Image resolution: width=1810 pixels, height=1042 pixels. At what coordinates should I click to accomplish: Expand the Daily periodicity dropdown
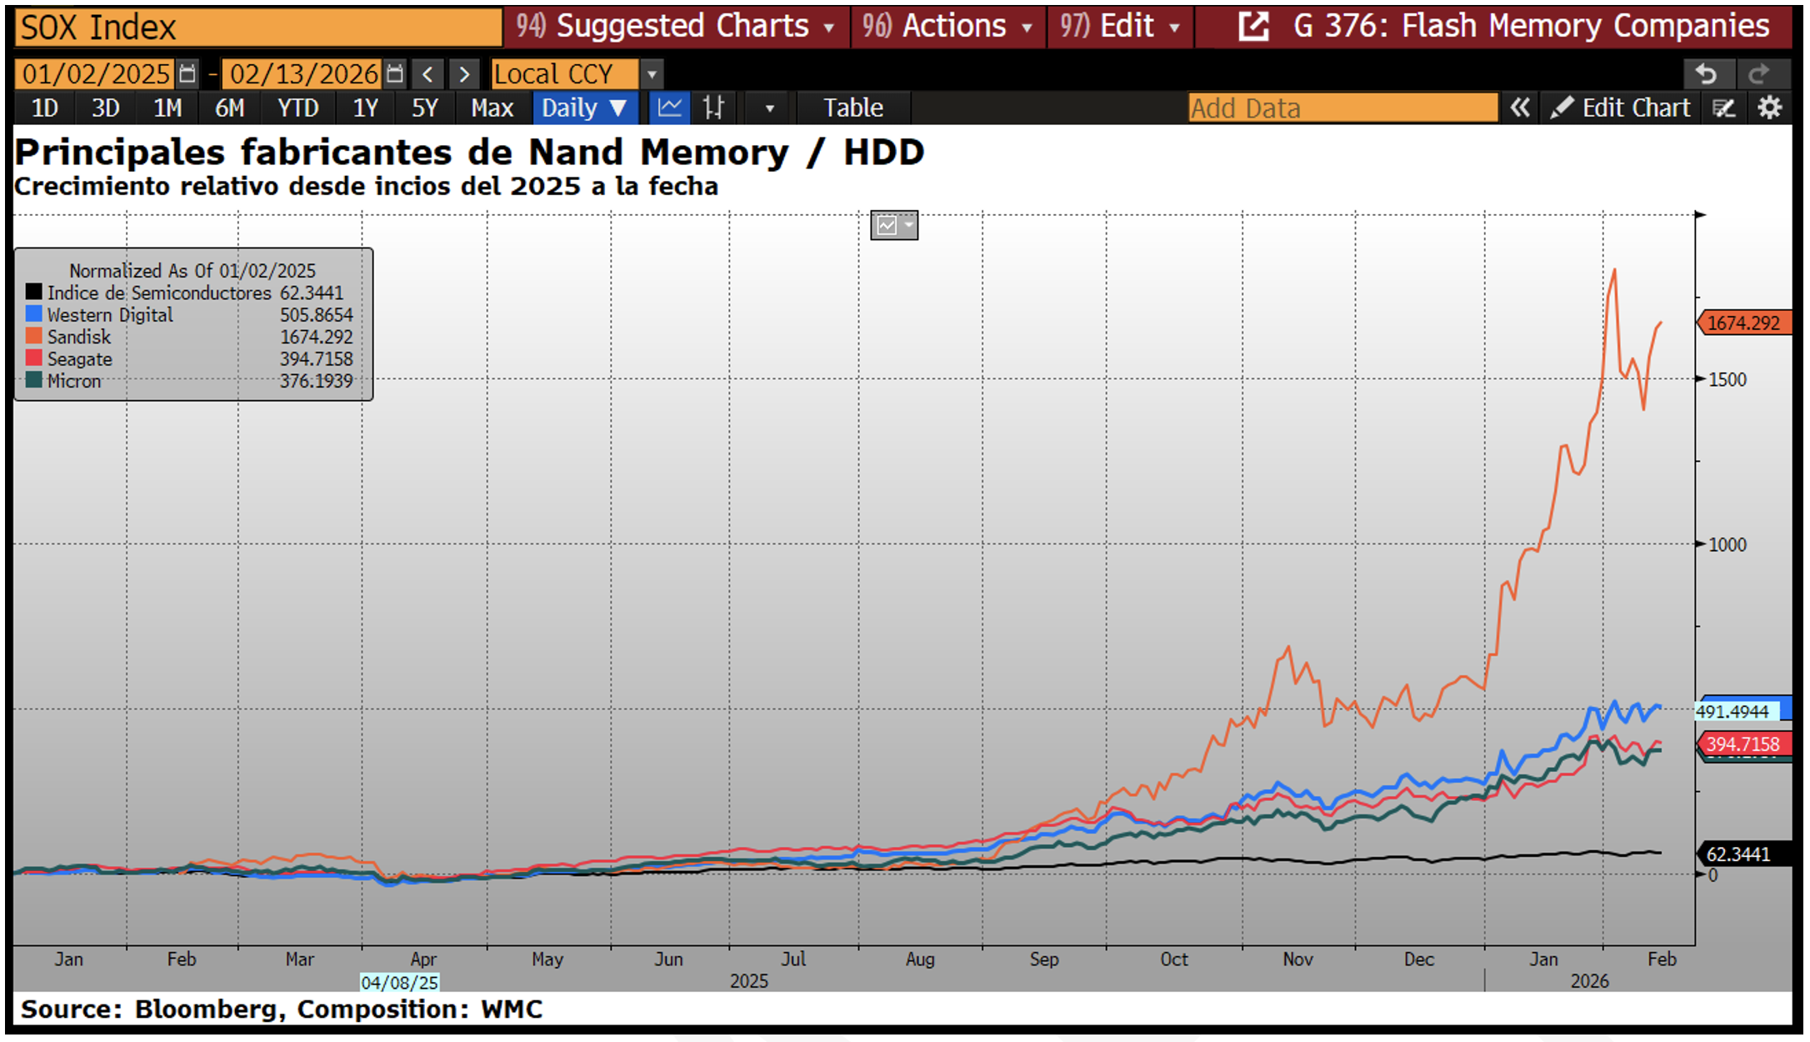pos(584,108)
